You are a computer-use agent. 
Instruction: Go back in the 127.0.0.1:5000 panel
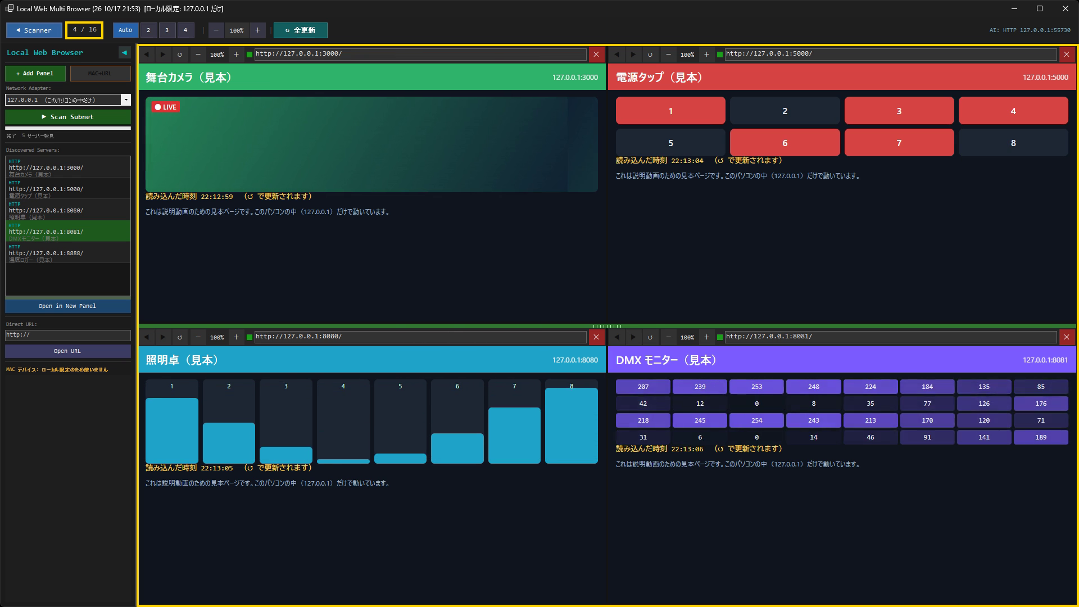[x=617, y=55]
